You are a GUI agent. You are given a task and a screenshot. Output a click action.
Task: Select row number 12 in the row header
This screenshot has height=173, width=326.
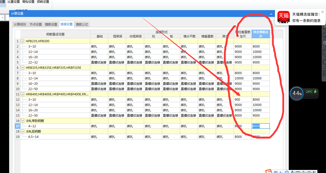click(x=18, y=100)
